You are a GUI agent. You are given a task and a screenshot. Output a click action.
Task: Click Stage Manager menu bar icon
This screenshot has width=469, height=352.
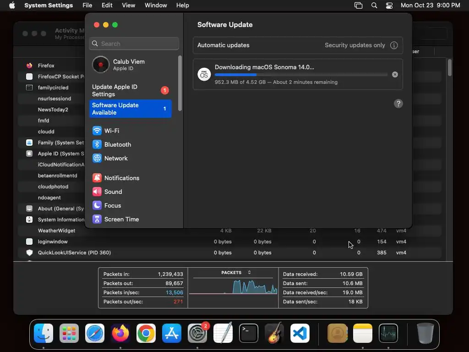pyautogui.click(x=358, y=5)
